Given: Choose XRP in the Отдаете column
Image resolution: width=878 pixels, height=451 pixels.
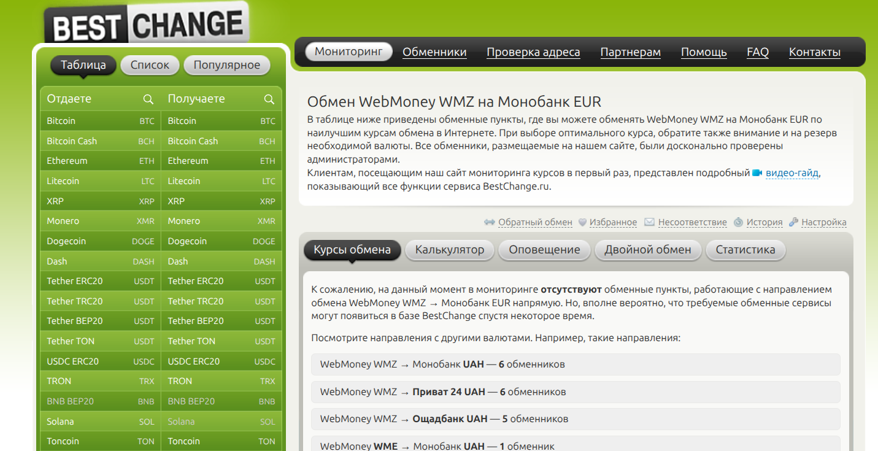Looking at the screenshot, I should [101, 201].
